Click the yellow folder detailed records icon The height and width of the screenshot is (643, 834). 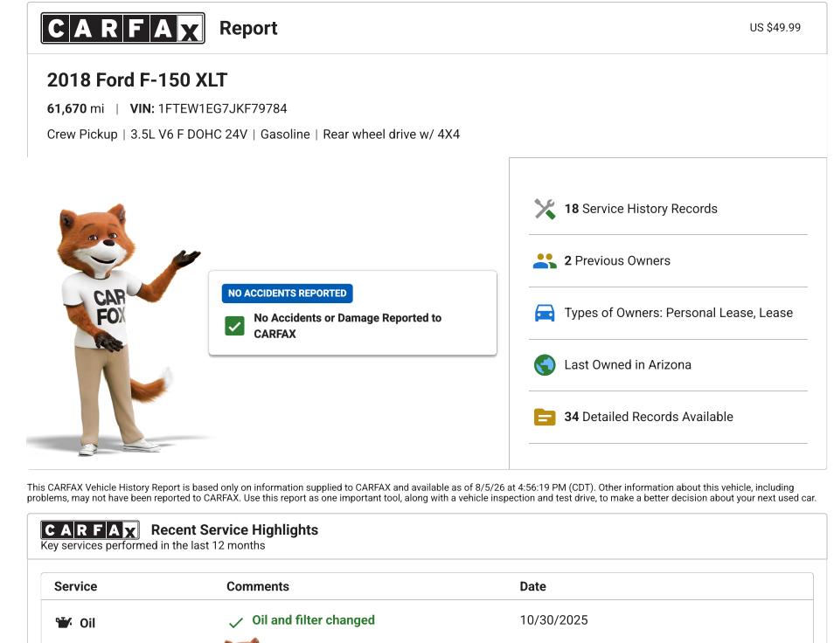545,417
